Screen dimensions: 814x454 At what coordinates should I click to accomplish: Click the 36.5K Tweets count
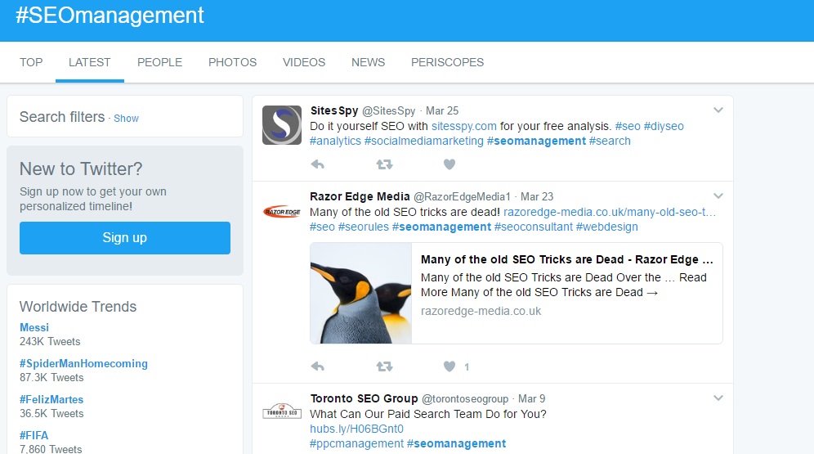point(51,413)
